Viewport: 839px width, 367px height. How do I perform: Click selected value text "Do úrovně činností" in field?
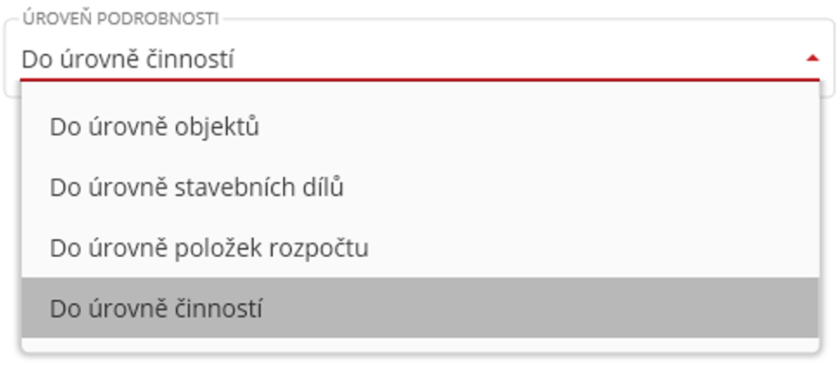[128, 59]
